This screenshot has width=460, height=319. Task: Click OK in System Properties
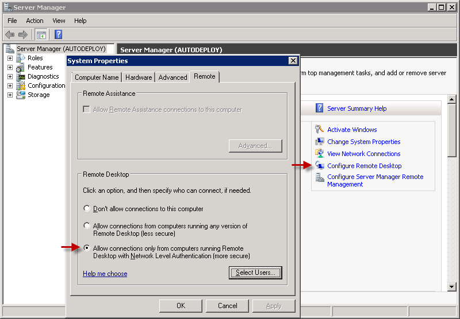click(x=181, y=306)
